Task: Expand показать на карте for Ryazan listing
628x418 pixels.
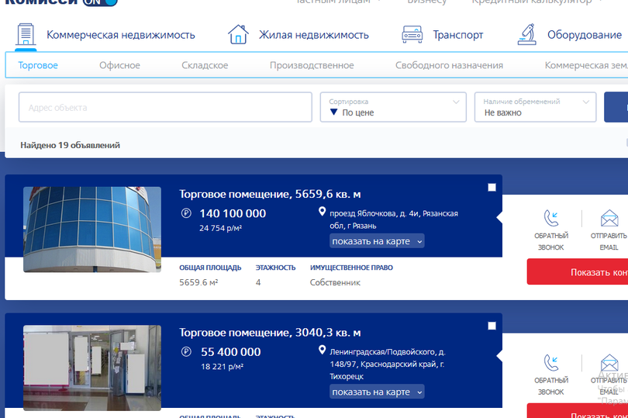Action: [x=377, y=241]
